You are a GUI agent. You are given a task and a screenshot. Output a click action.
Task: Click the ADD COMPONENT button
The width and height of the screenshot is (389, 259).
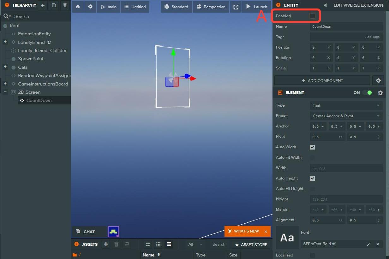tap(322, 80)
